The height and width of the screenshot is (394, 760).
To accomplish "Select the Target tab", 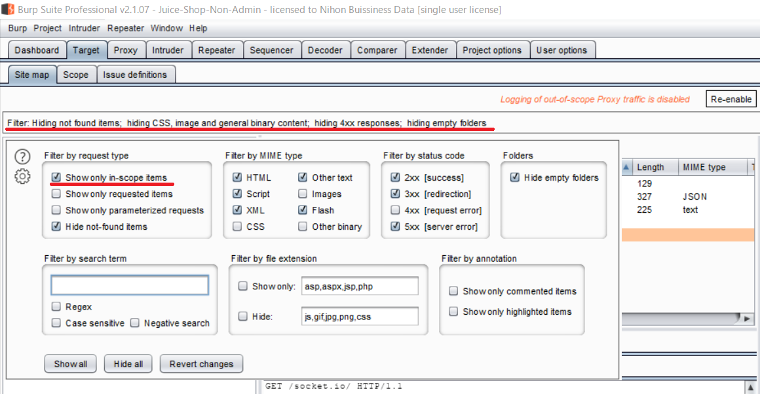I will coord(86,50).
